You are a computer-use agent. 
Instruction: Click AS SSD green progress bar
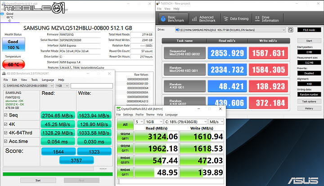click(58, 174)
